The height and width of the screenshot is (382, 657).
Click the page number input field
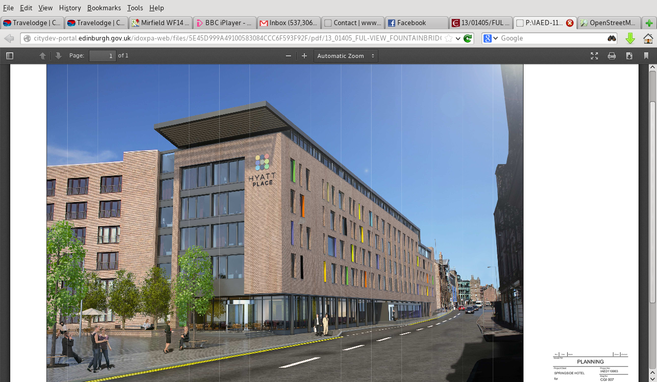click(x=103, y=56)
